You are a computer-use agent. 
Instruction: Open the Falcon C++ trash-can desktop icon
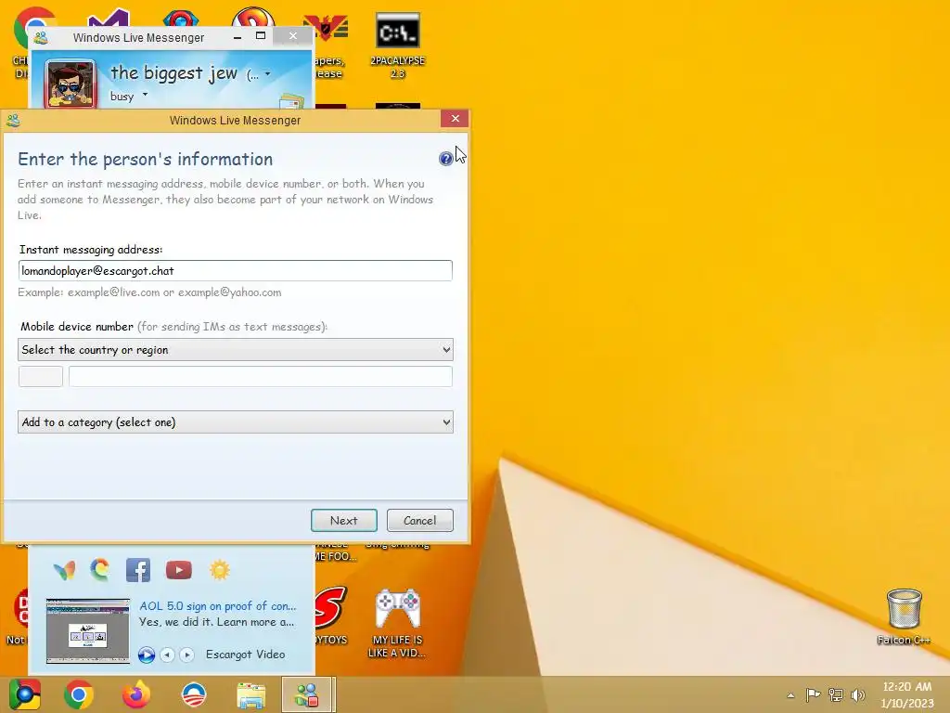pos(904,617)
